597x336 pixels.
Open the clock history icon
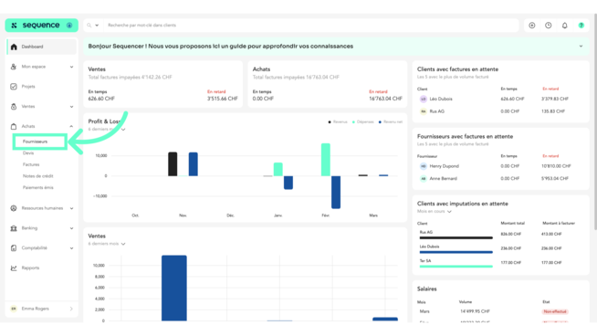coord(549,26)
